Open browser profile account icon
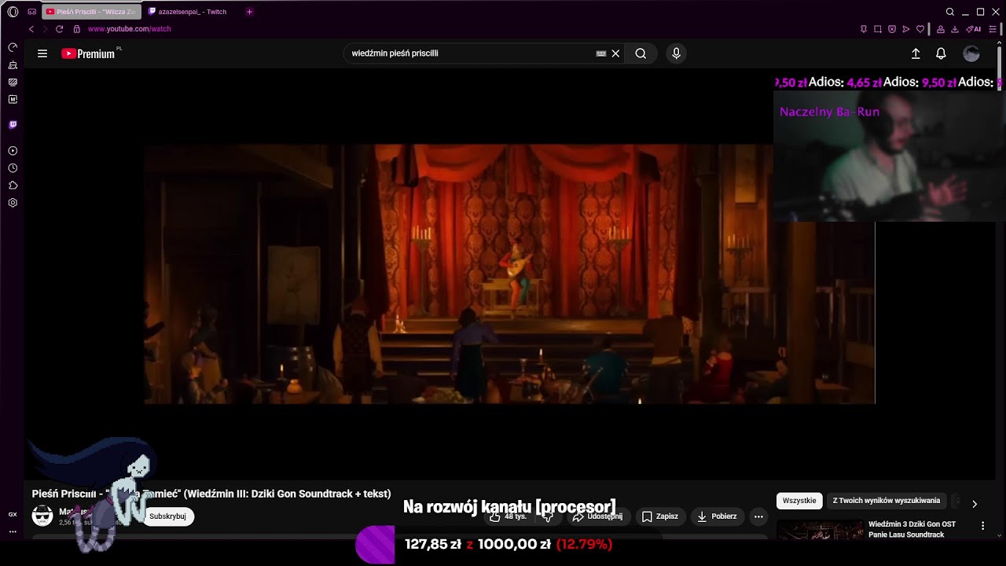This screenshot has height=566, width=1006. tap(941, 29)
